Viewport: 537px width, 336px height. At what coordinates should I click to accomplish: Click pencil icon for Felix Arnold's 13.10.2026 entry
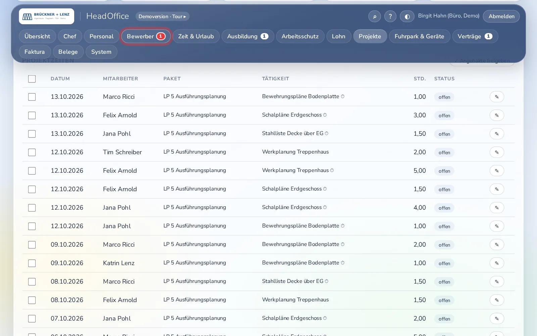click(497, 115)
